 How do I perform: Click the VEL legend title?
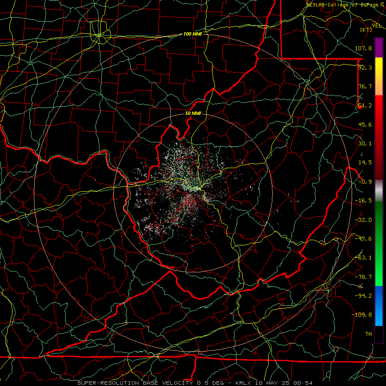point(377,26)
